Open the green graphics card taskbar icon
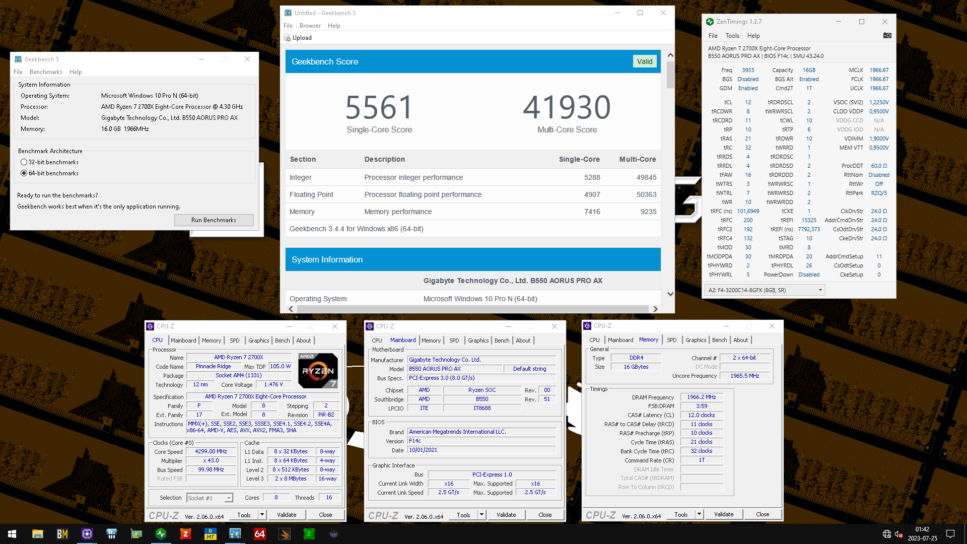This screenshot has height=544, width=967. pyautogui.click(x=136, y=533)
